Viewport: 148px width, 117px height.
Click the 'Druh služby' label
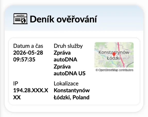pyautogui.click(x=68, y=46)
